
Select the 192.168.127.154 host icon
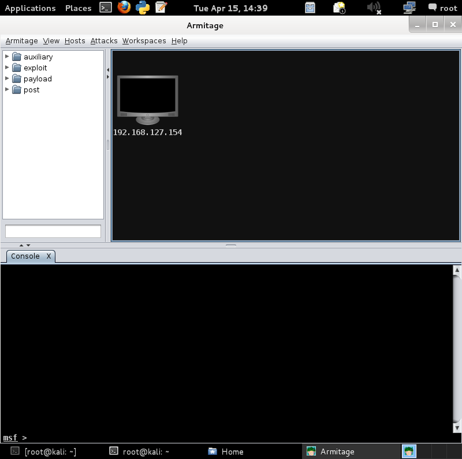(x=147, y=95)
